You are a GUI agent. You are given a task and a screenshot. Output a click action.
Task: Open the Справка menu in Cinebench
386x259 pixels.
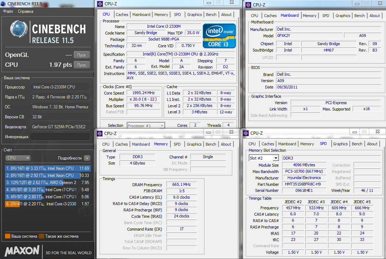[x=25, y=11]
